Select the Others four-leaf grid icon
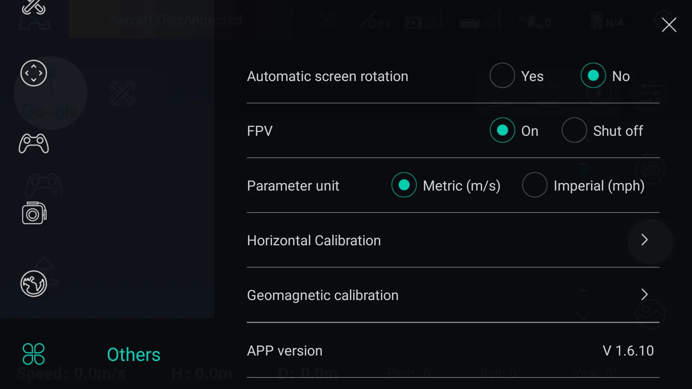This screenshot has width=692, height=389. [x=34, y=354]
